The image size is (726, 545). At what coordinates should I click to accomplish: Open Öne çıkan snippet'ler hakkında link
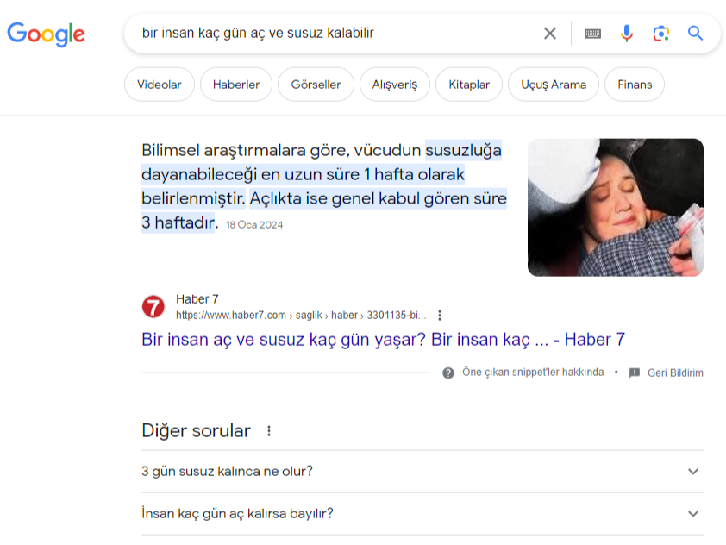(x=533, y=373)
